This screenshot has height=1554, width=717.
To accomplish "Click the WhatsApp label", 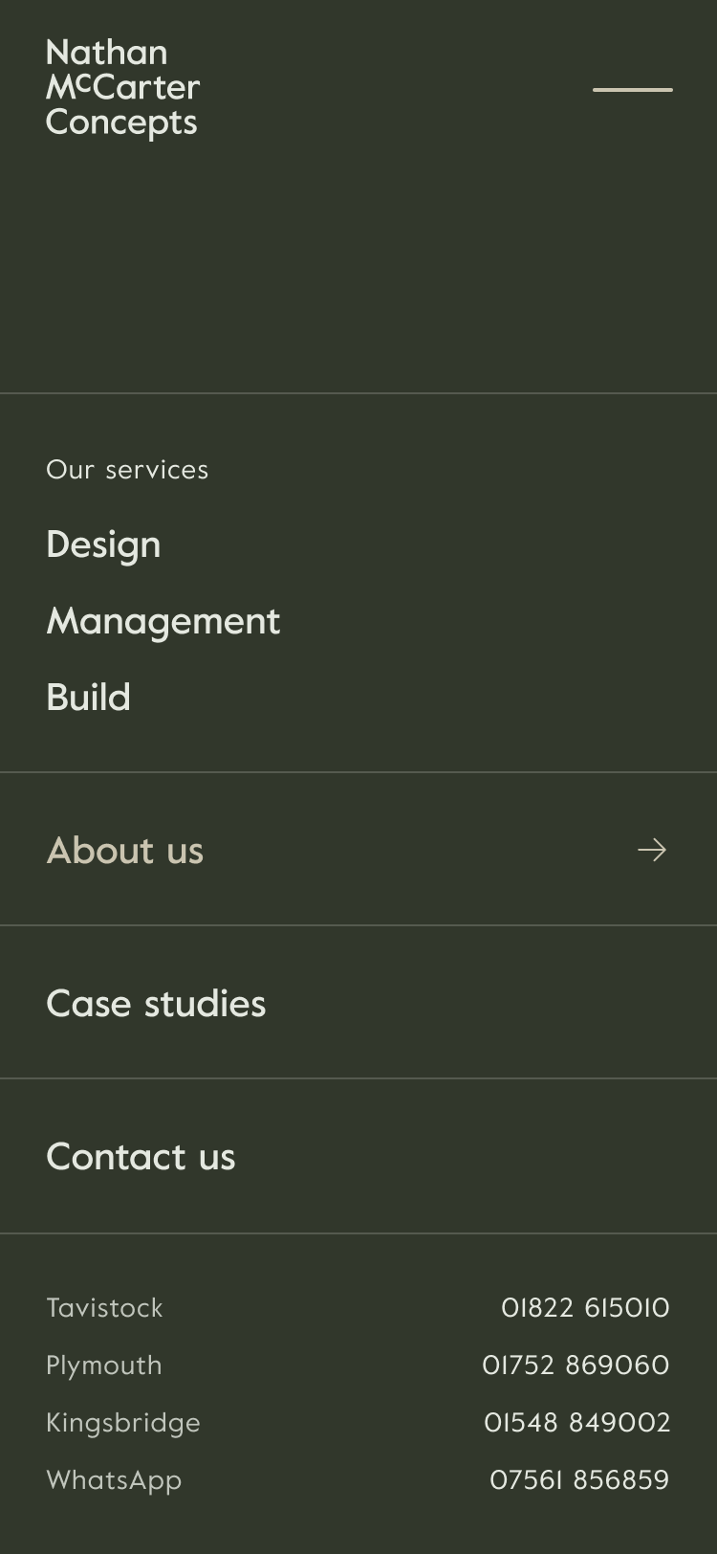I will pos(114,1479).
